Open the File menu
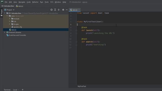 coord(6,2)
